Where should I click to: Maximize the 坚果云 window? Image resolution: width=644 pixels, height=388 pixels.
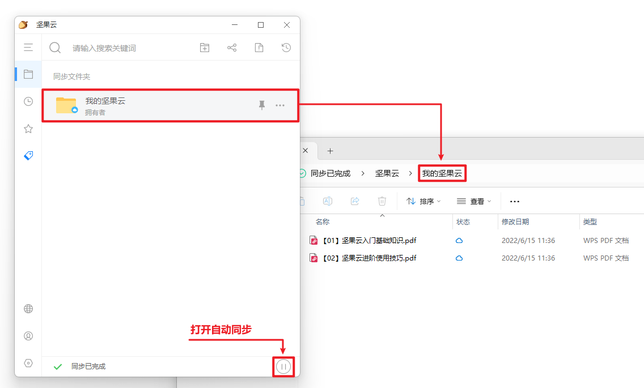(x=261, y=24)
